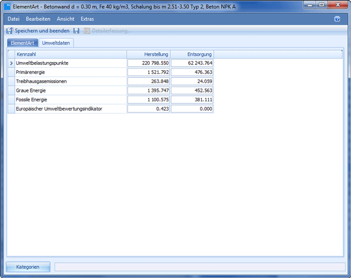Select the Fossile Energie row
The width and height of the screenshot is (351, 278).
[x=111, y=99]
